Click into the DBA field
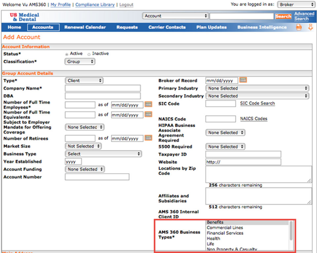The image size is (317, 253). 103,96
